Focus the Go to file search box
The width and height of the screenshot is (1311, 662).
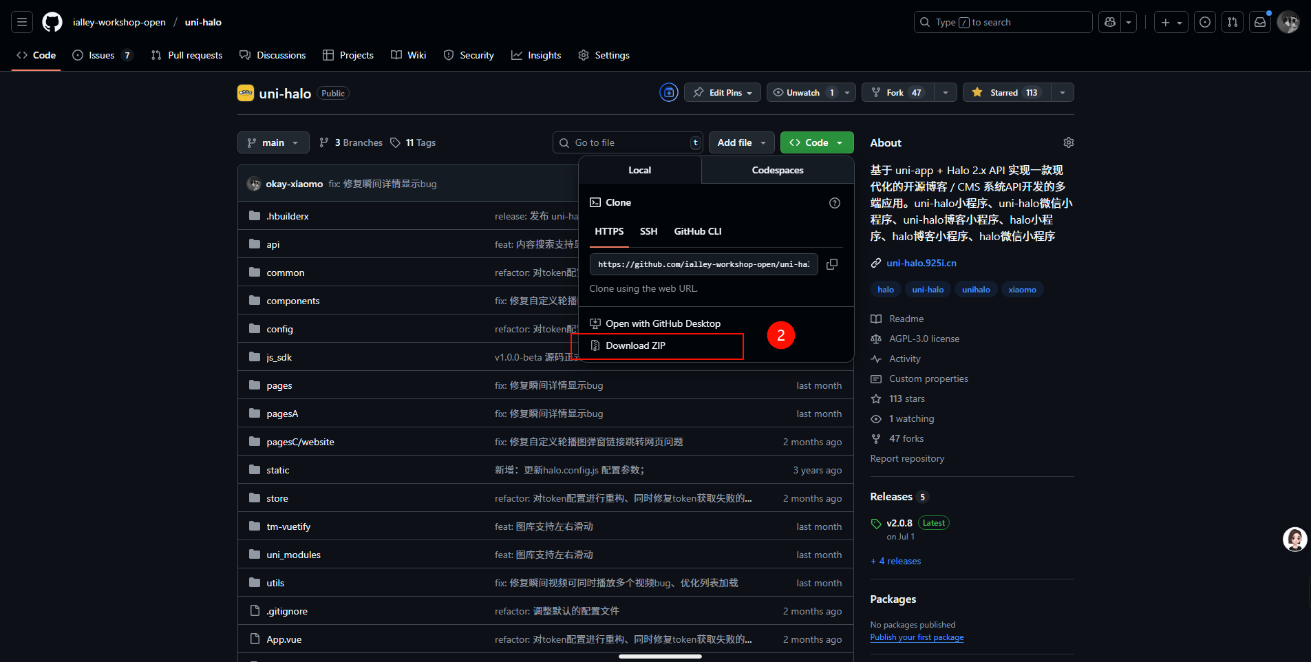pyautogui.click(x=628, y=142)
